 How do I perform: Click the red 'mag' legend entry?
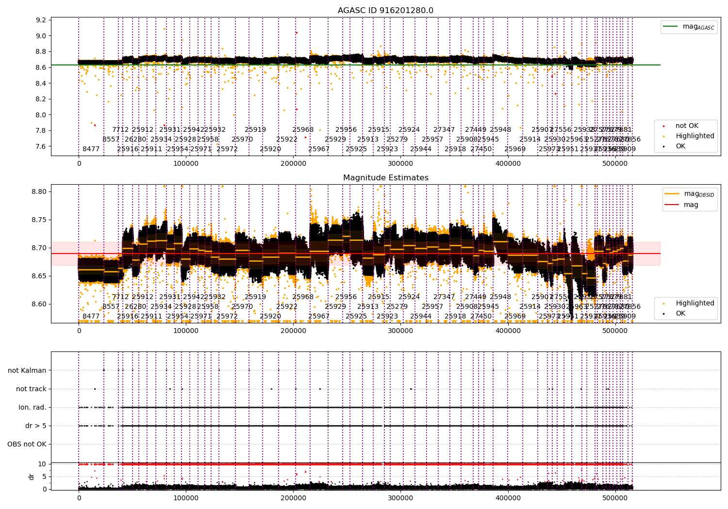[x=682, y=205]
